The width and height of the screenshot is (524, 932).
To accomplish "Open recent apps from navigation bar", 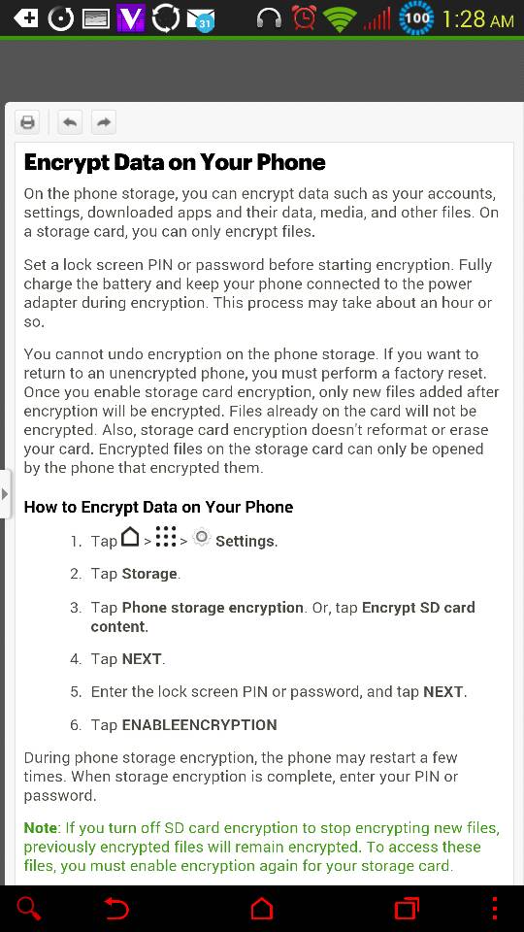I will tap(407, 909).
